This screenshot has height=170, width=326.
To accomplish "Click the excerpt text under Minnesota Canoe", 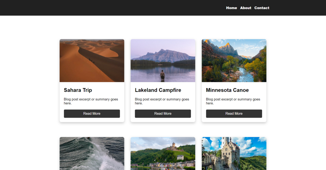I will pos(233,101).
